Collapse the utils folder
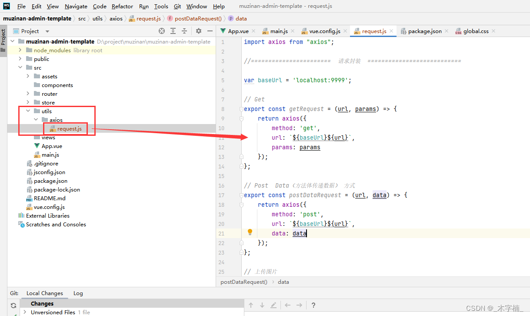Screen dimensions: 530x316 pyautogui.click(x=28, y=111)
